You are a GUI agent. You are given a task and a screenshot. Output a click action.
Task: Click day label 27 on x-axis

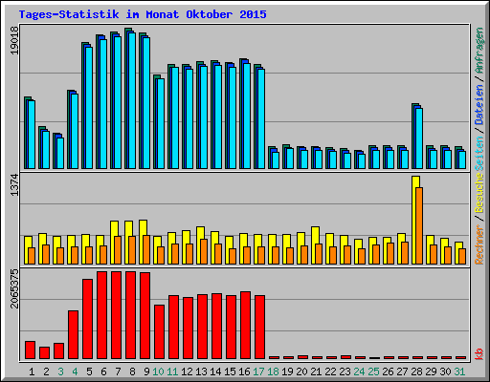click(x=403, y=371)
